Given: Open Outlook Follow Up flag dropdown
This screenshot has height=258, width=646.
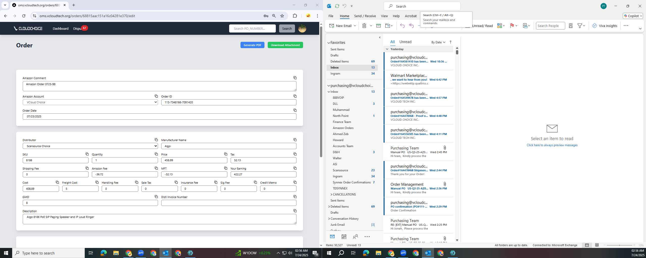Looking at the screenshot, I should click(x=514, y=26).
